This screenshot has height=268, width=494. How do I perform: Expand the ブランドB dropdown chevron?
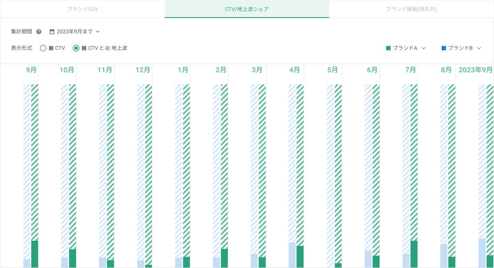[479, 48]
